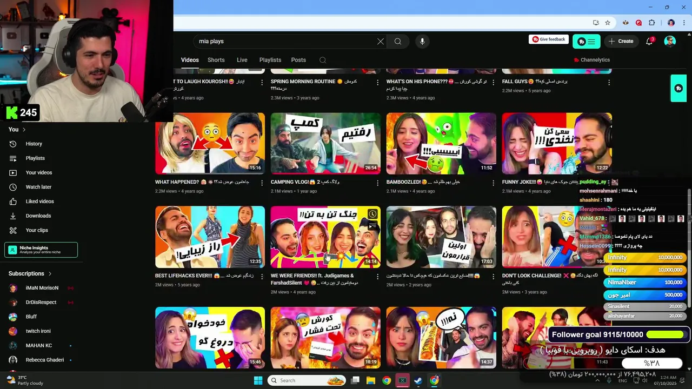
Task: Expand the Subscriptions section chevron
Action: tap(50, 274)
